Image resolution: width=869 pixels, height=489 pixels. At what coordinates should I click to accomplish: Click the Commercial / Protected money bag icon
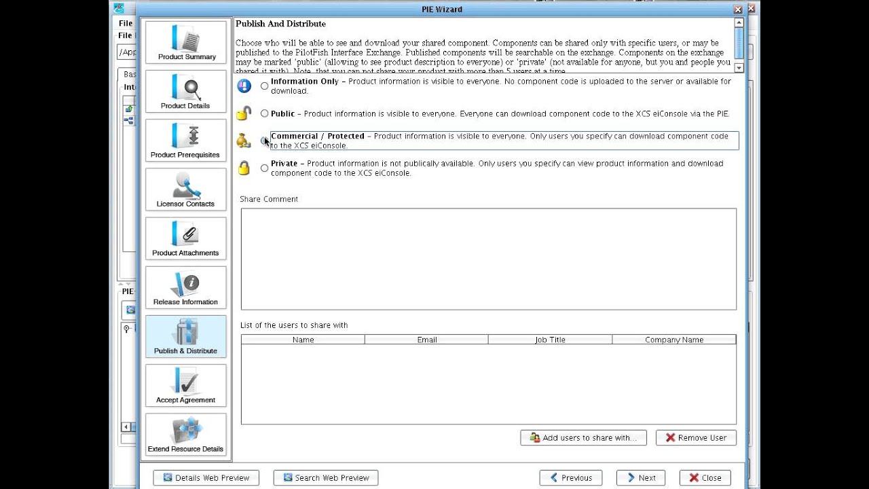(244, 141)
